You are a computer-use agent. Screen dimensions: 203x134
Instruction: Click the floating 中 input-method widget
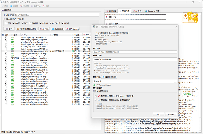(x=190, y=17)
